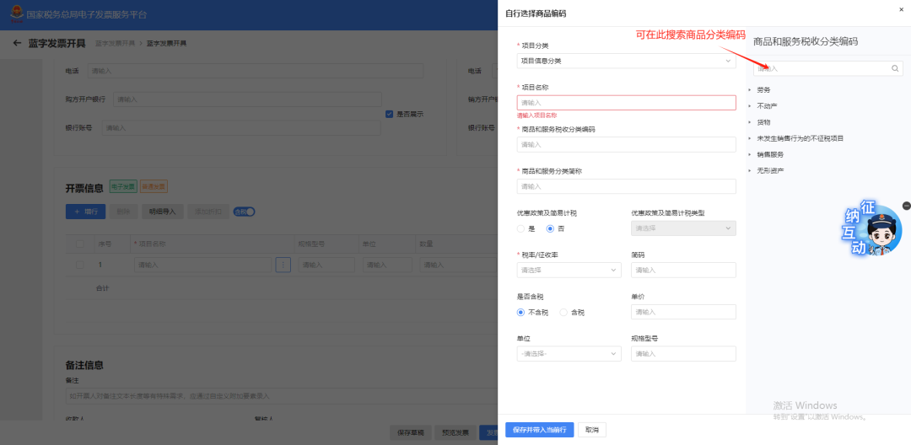
Task: Click the search magnifier in tax code box
Action: click(895, 68)
